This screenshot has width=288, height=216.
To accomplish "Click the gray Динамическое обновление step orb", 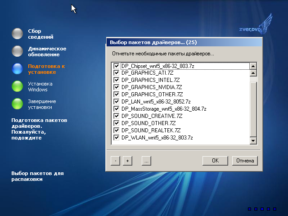I will [x=17, y=51].
